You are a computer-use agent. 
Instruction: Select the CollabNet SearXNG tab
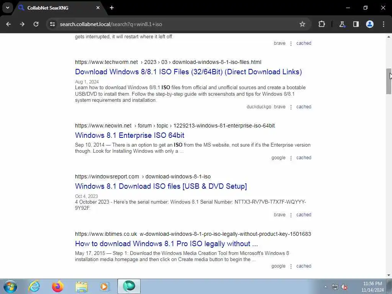tap(60, 8)
